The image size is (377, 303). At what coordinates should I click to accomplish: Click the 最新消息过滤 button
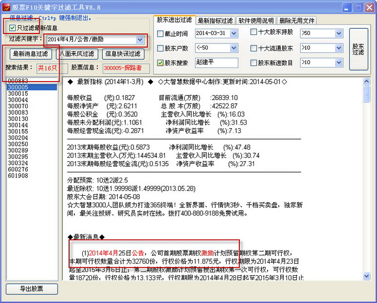[x=30, y=54]
